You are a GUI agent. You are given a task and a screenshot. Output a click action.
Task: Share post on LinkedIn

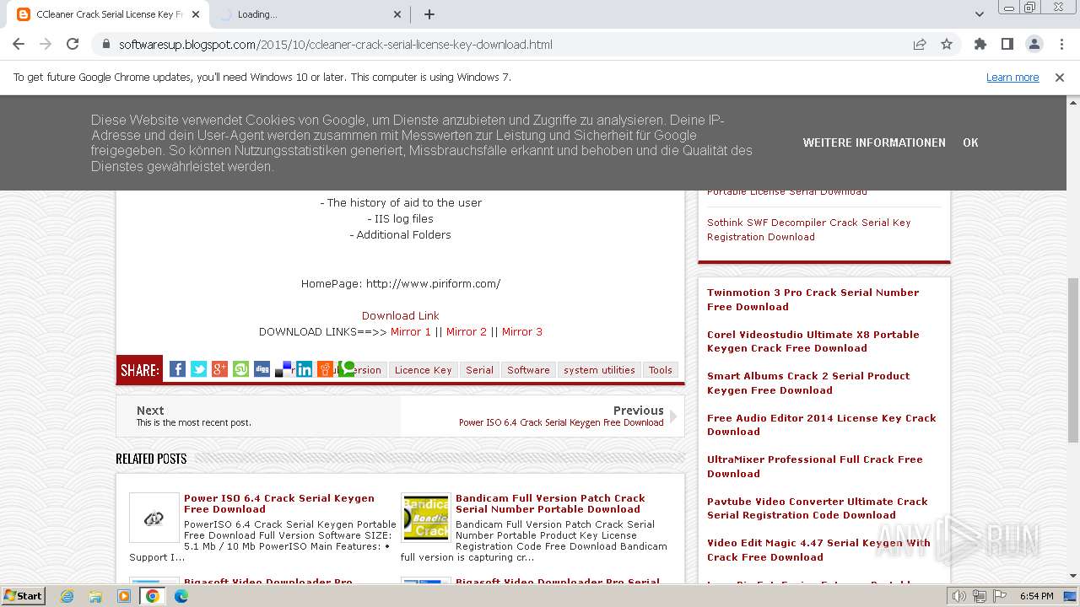pos(304,369)
